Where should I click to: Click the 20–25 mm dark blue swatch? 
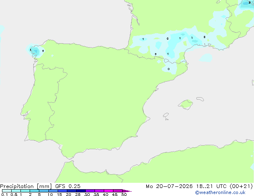[x=72, y=191]
